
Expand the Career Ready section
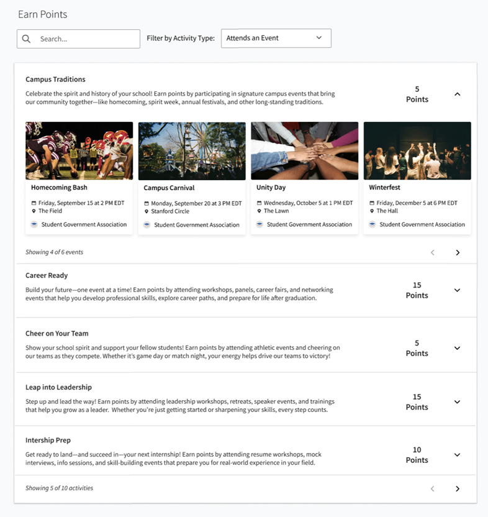pos(458,290)
